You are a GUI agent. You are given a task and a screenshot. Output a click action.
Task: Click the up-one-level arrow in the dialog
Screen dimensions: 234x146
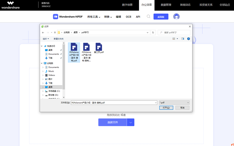click(55, 33)
